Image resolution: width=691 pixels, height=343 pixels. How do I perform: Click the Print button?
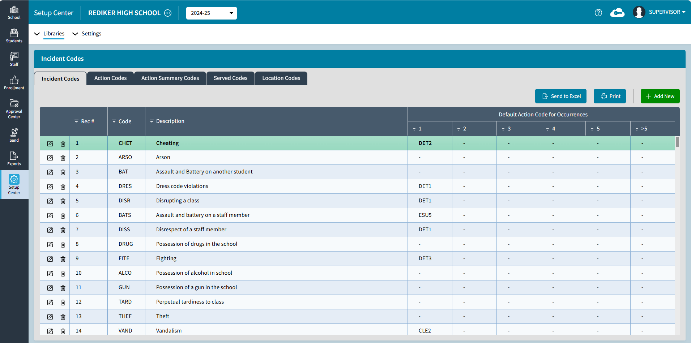(x=610, y=96)
